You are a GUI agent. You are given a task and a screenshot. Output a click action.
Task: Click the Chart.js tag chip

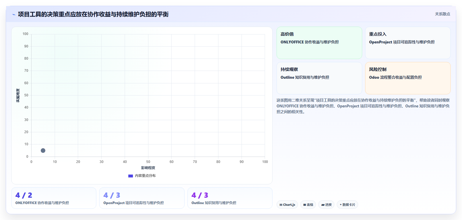[x=287, y=205]
